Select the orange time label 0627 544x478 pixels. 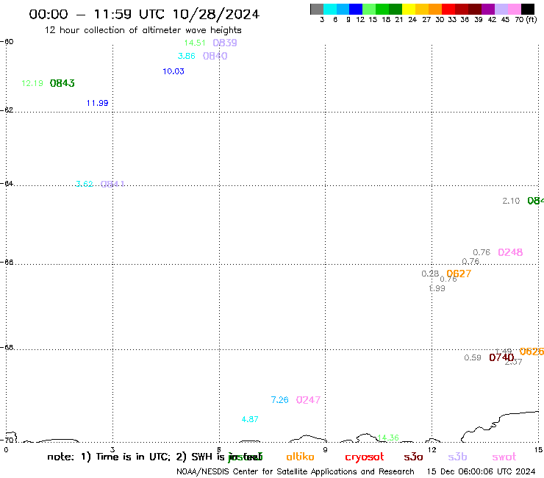point(459,274)
